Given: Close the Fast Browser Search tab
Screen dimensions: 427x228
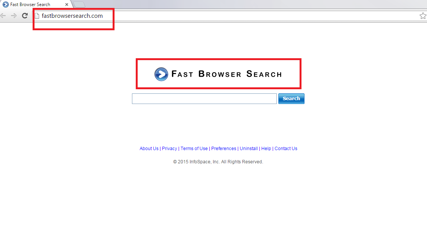Looking at the screenshot, I should click(x=66, y=5).
